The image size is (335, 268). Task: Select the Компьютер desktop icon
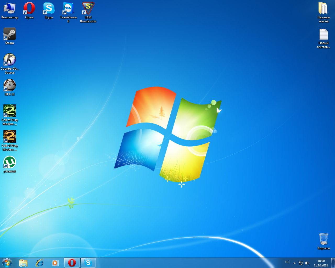pyautogui.click(x=10, y=11)
